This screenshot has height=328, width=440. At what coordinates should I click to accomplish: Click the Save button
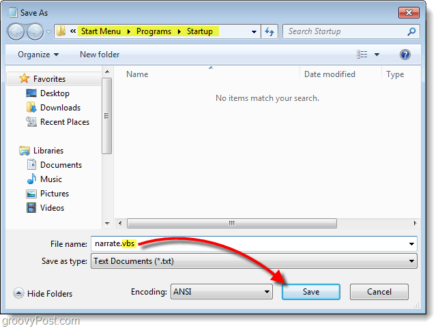[311, 292]
